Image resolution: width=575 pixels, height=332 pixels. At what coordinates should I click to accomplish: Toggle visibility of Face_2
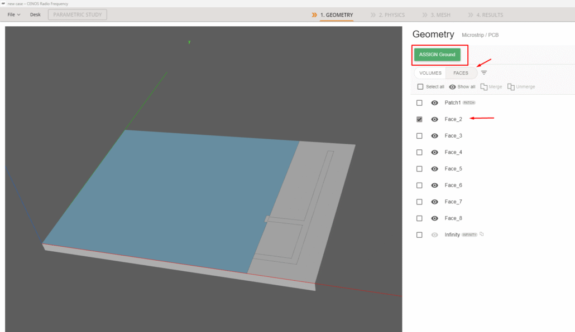point(434,119)
